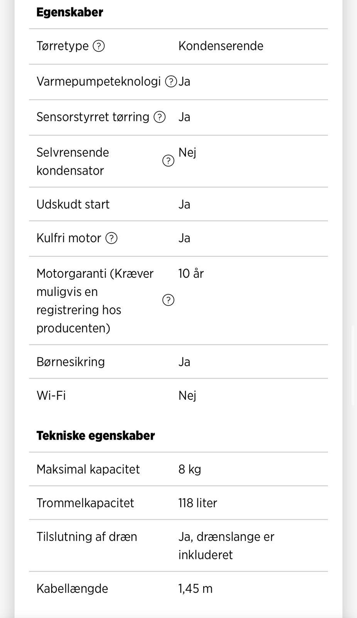Open Motorgaranti info question mark

click(x=168, y=300)
